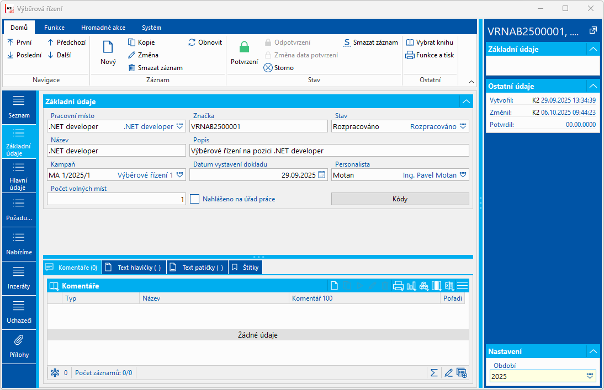The image size is (604, 390).
Task: Click the Kódy button
Action: click(x=400, y=199)
